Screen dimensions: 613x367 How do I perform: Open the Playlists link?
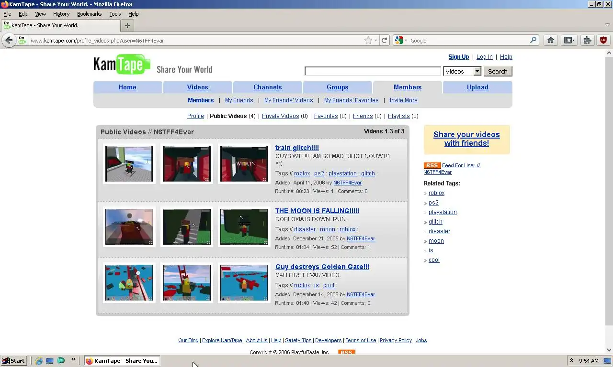(398, 116)
